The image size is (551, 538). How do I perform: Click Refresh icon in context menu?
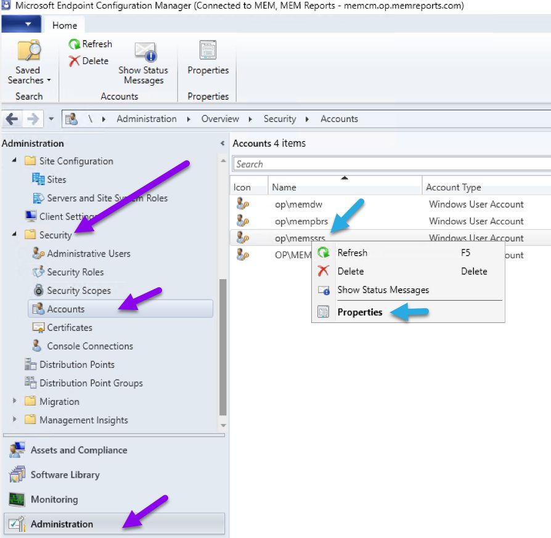[x=324, y=252]
